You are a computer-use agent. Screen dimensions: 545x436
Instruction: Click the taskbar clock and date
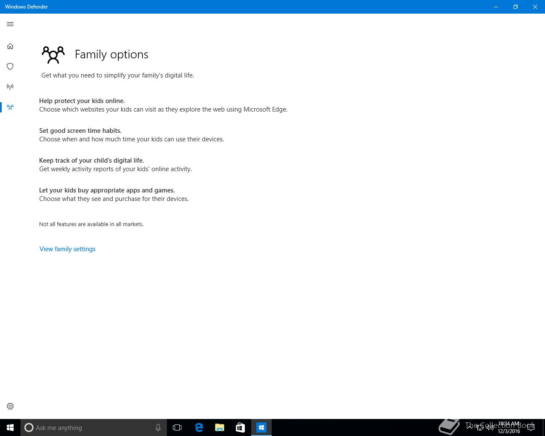pyautogui.click(x=509, y=427)
